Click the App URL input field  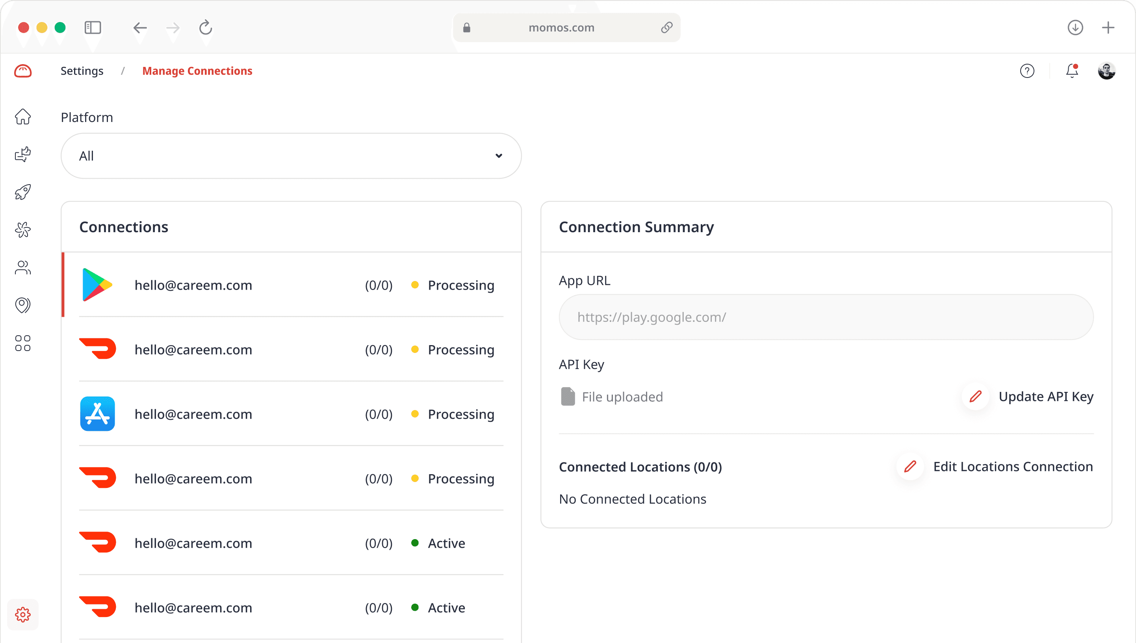826,317
